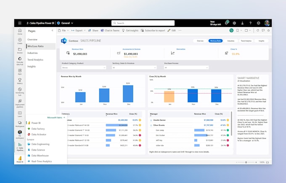Click Subscribe to report
This screenshot has height=183, width=286.
tap(153, 30)
